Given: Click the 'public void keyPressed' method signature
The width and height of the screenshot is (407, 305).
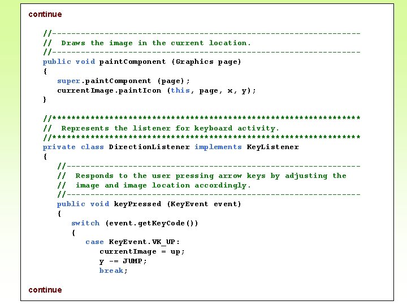Looking at the screenshot, I should (x=149, y=204).
